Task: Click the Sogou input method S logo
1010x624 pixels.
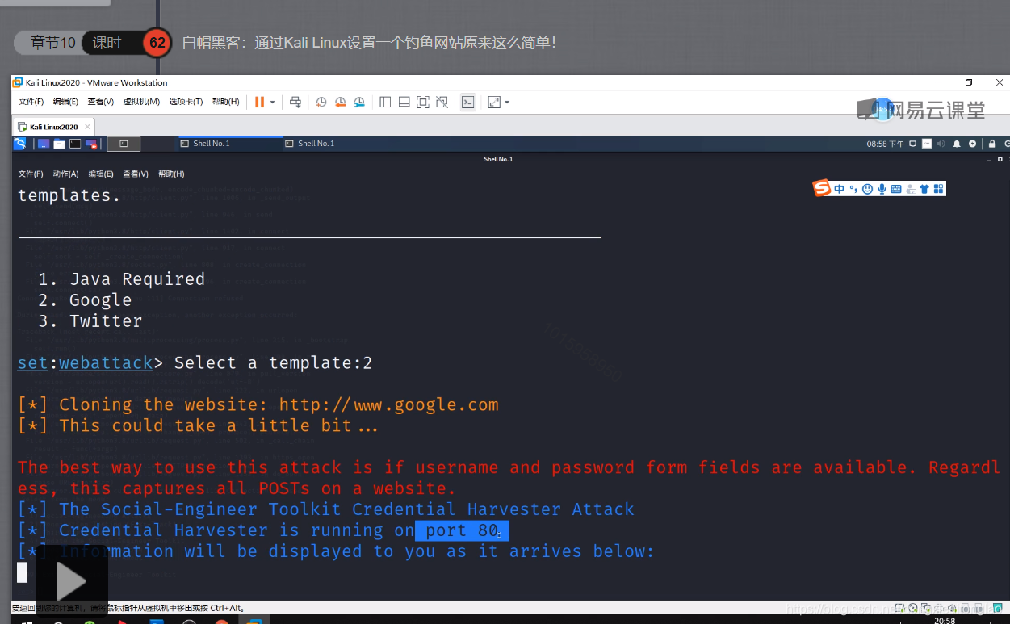Action: click(822, 188)
